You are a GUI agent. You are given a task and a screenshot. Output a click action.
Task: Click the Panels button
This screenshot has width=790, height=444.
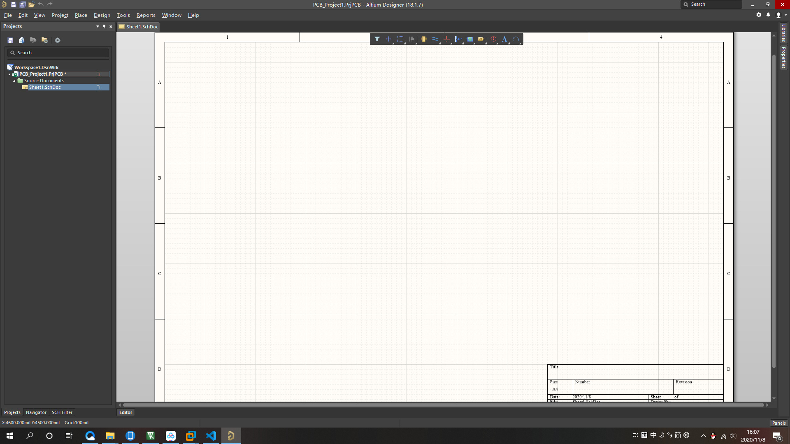tap(778, 423)
